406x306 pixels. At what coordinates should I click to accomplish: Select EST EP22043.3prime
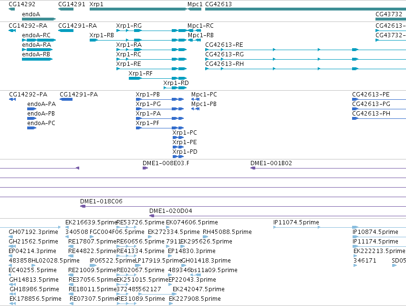coord(192,280)
